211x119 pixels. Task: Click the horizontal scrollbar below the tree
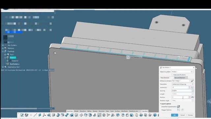19,108
